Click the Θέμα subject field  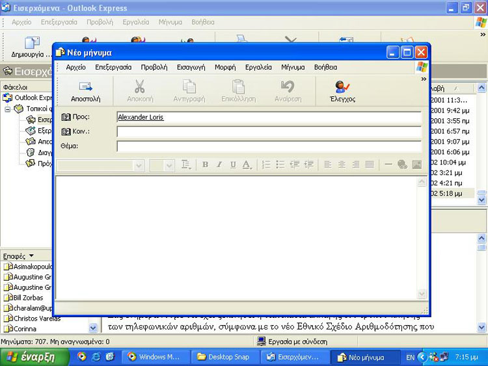[x=269, y=146]
